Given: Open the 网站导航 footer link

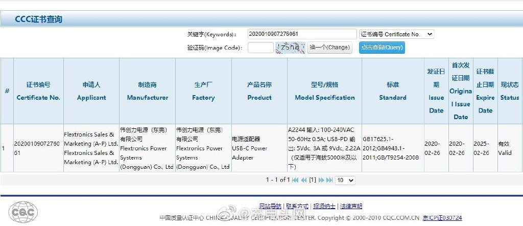Looking at the screenshot, I should pyautogui.click(x=270, y=206).
